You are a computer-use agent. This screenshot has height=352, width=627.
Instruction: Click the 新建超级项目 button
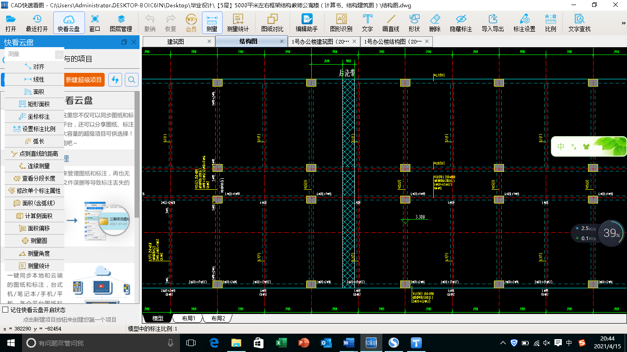pyautogui.click(x=84, y=80)
